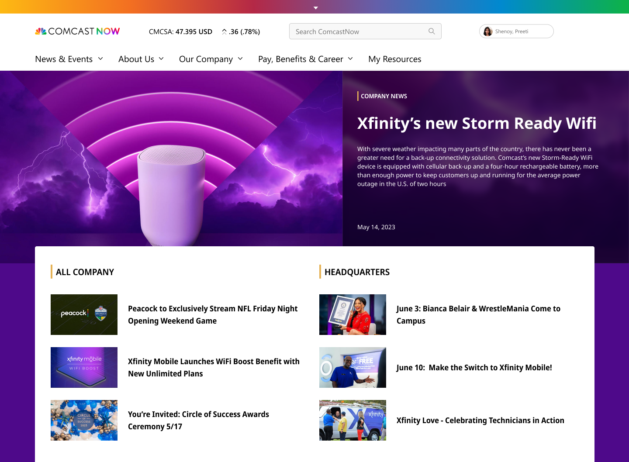Click the ALL COMPANY section heading
The height and width of the screenshot is (462, 629).
point(85,272)
